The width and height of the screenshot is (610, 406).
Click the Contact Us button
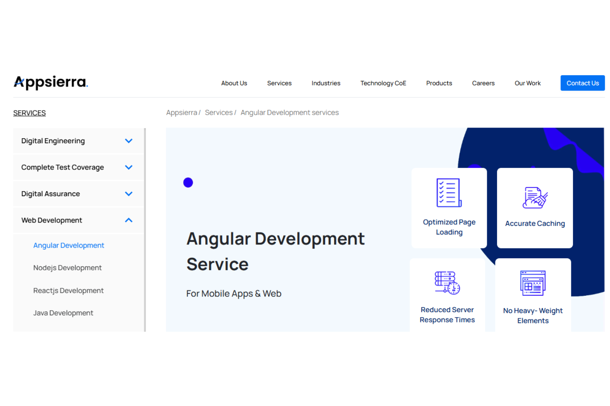[582, 83]
